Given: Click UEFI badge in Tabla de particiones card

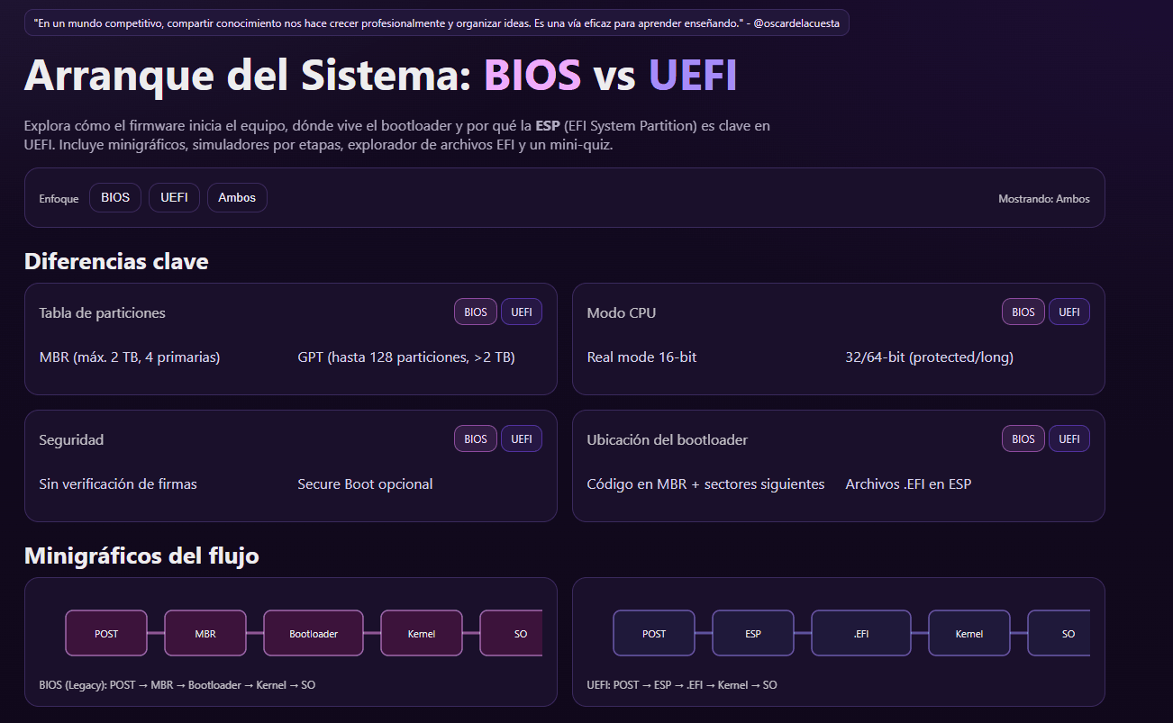Looking at the screenshot, I should tap(522, 312).
